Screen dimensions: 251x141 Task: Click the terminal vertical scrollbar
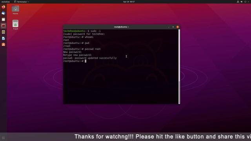pyautogui.click(x=179, y=67)
